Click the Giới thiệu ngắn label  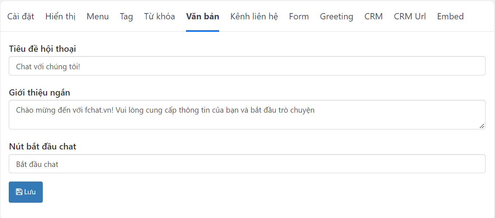click(x=39, y=93)
